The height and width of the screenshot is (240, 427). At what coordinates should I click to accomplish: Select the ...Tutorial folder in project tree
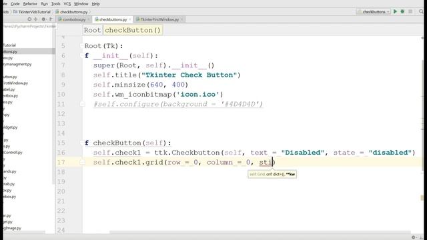point(9,45)
